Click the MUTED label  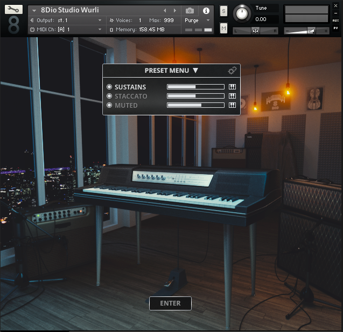point(126,105)
